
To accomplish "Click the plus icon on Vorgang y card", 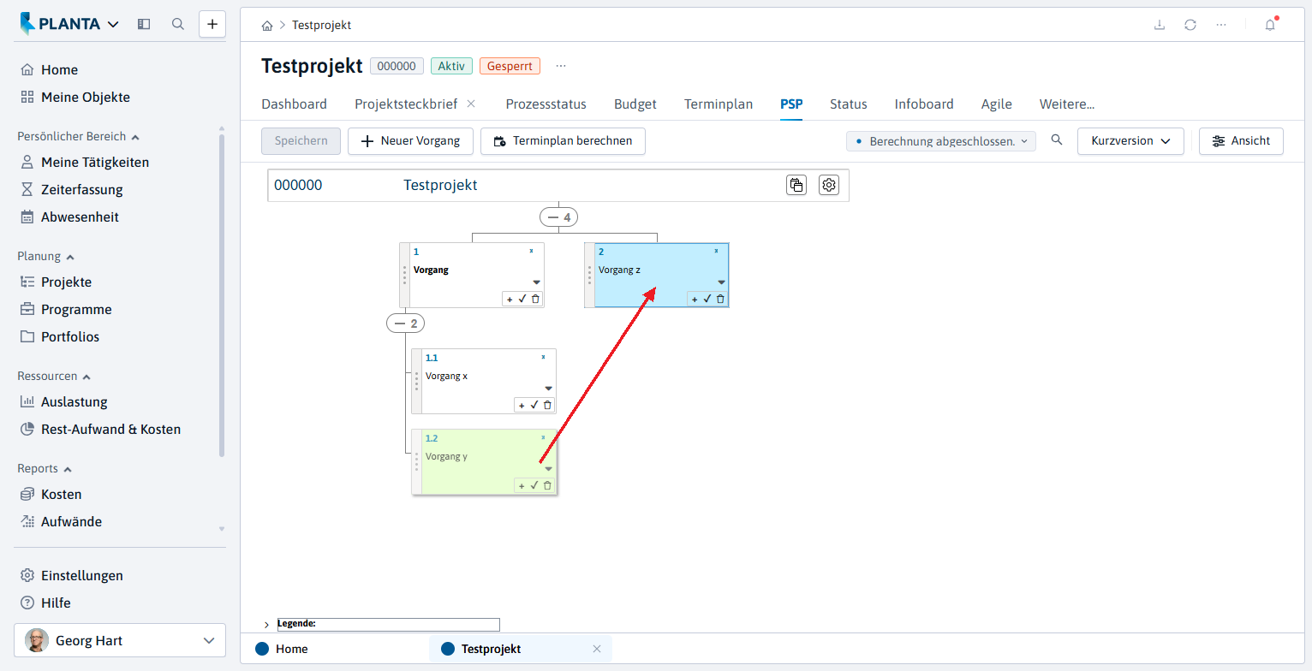I will (522, 486).
